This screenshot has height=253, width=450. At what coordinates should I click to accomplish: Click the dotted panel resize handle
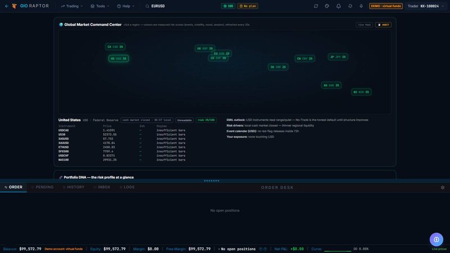211,180
